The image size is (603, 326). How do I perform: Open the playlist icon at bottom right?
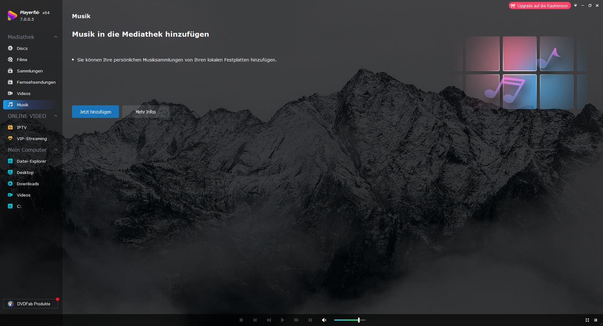[x=595, y=320]
